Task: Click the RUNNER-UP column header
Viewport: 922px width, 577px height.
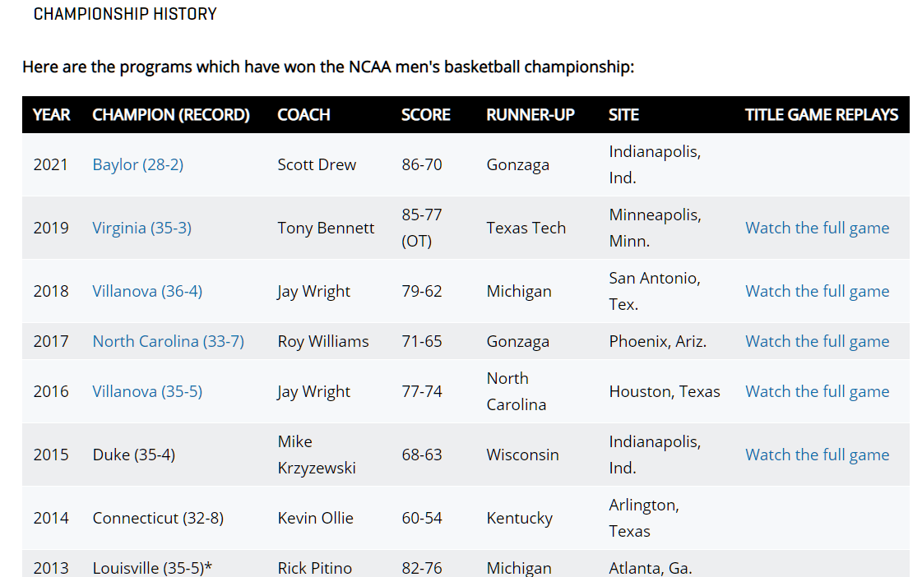Action: [x=530, y=115]
